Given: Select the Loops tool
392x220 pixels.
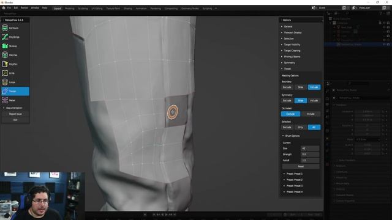Looking at the screenshot, I should pos(15,82).
